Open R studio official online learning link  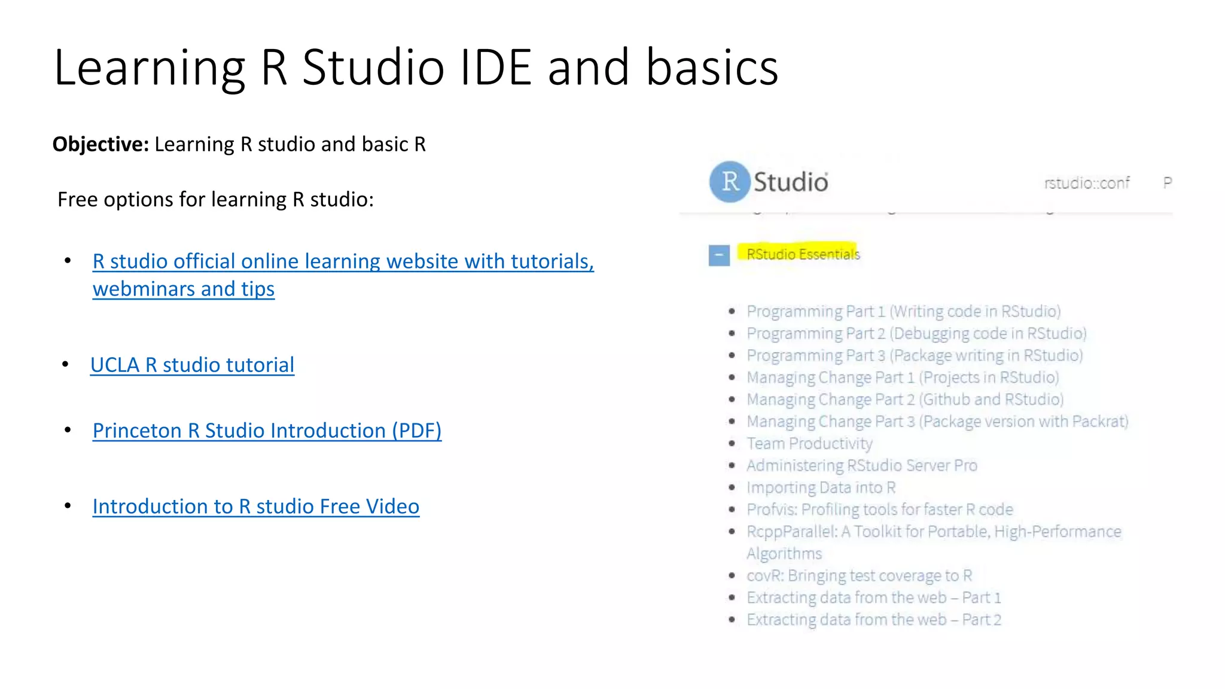(343, 262)
